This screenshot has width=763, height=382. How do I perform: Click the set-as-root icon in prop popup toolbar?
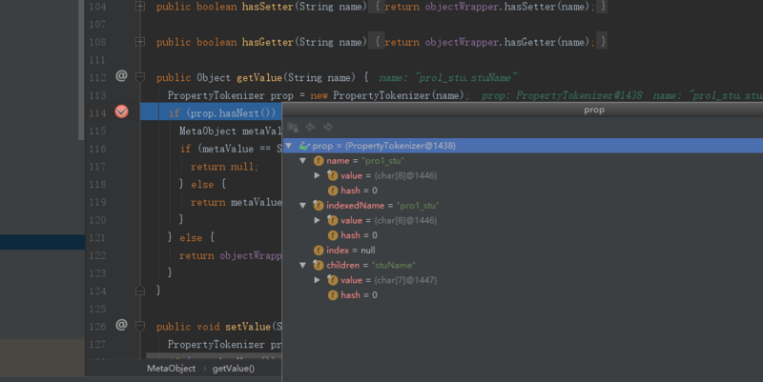(x=293, y=128)
